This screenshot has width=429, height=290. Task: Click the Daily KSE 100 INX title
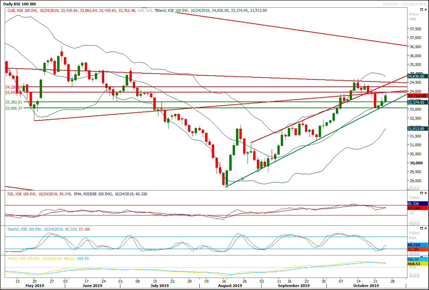[x=20, y=4]
